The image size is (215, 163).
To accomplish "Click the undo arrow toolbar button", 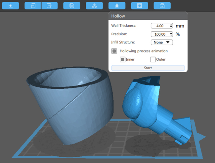I will (x=33, y=6).
